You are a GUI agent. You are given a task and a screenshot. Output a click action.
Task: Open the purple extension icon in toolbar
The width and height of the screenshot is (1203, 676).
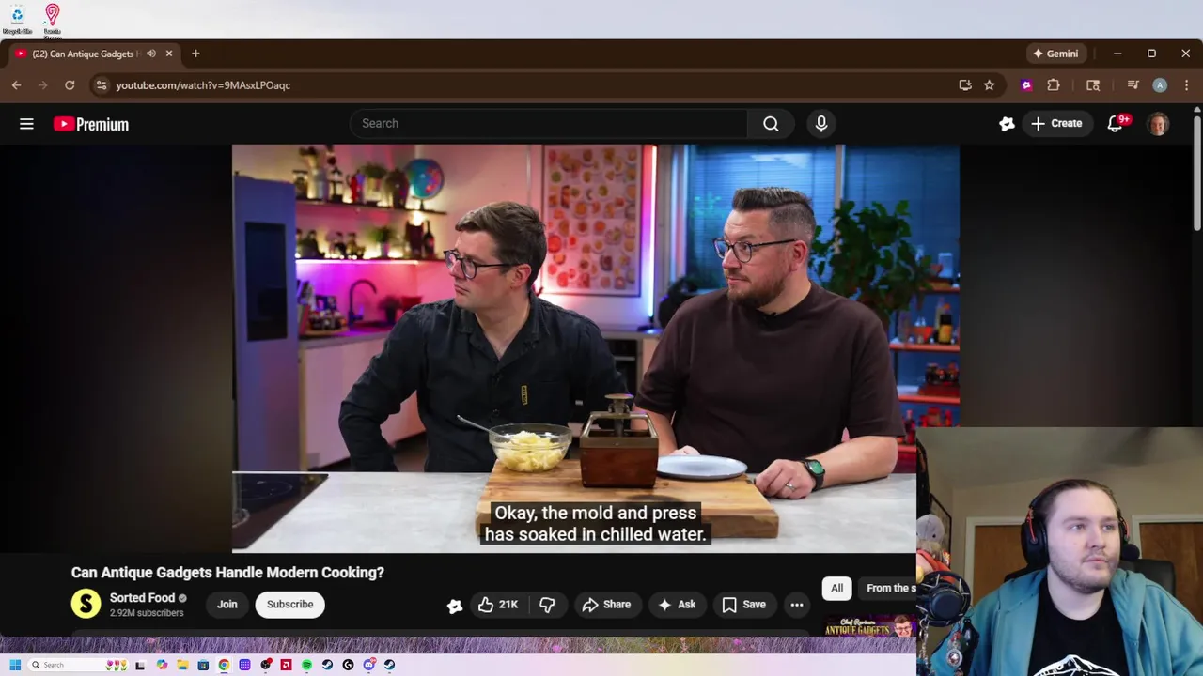click(1026, 85)
